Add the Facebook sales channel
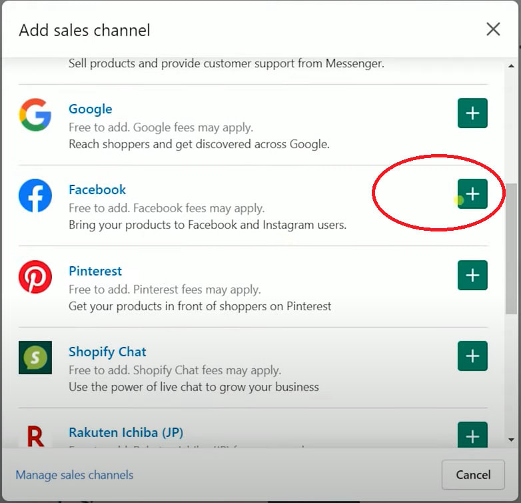Viewport: 521px width, 503px height. tap(472, 194)
